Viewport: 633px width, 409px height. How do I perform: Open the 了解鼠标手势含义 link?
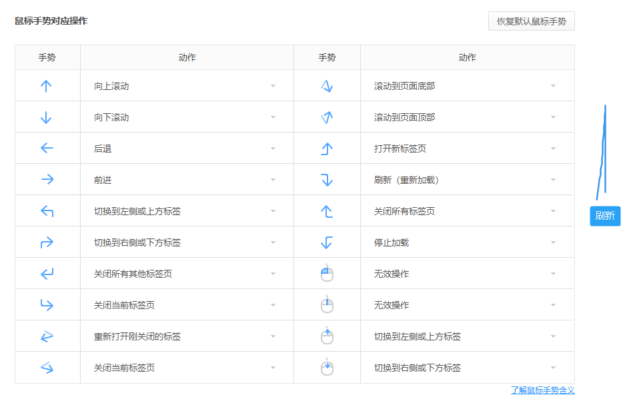(x=542, y=390)
